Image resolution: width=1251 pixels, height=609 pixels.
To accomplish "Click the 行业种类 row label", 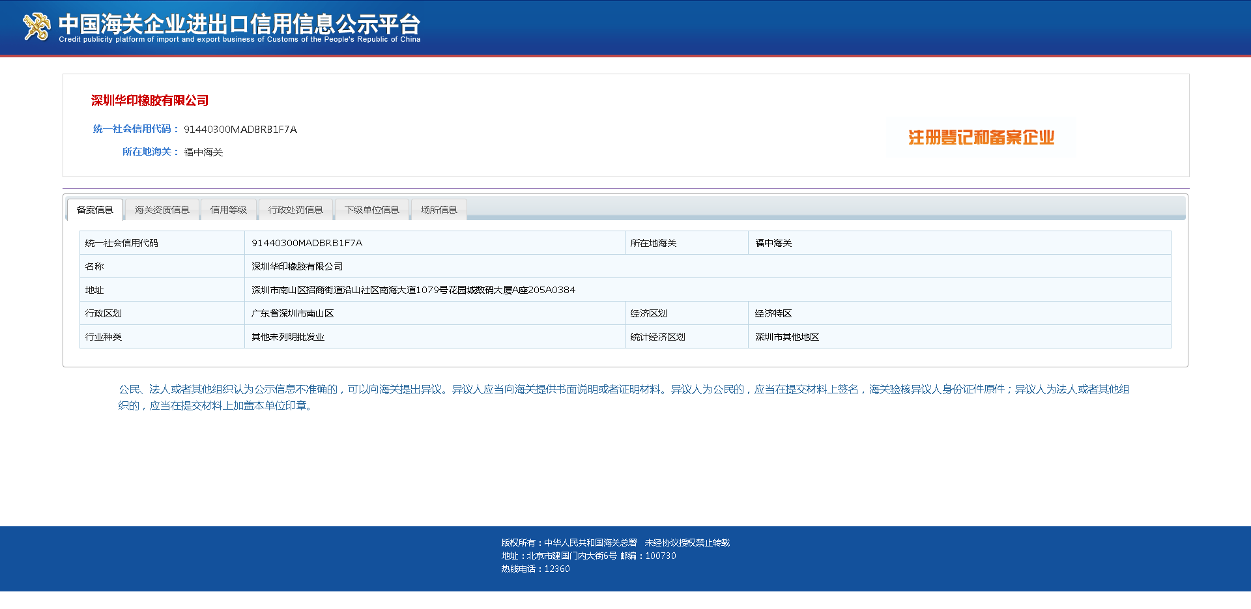I will [104, 337].
